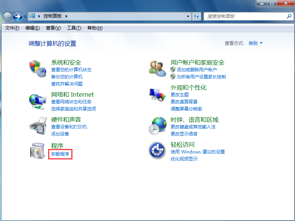
Task: Open the 编辑(E) menu
Action: coord(32,28)
